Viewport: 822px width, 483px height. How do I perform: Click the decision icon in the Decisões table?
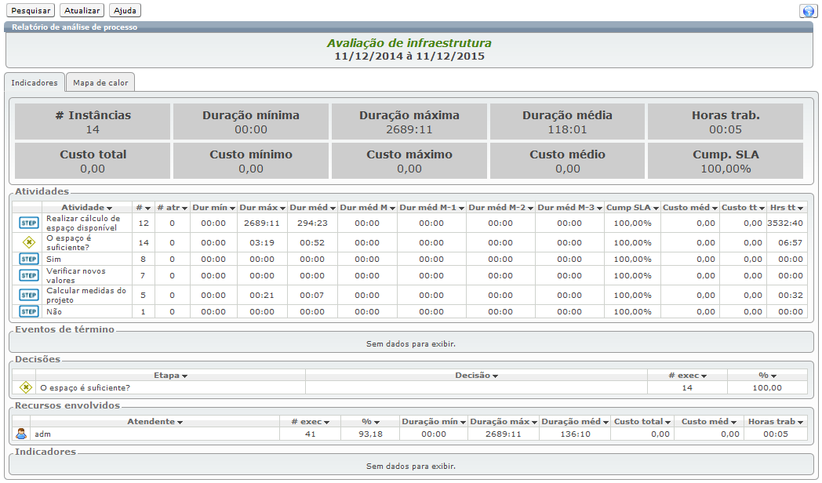point(25,387)
